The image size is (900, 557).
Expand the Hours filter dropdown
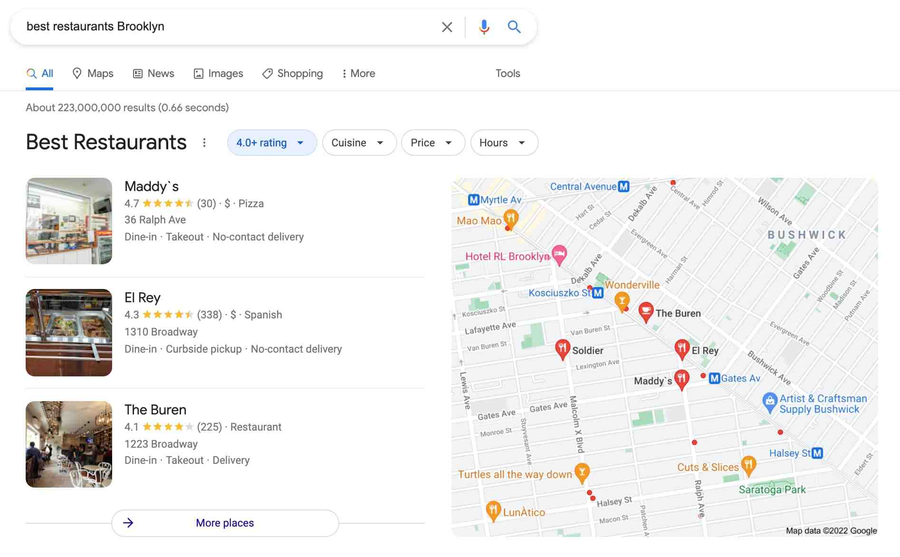tap(504, 142)
